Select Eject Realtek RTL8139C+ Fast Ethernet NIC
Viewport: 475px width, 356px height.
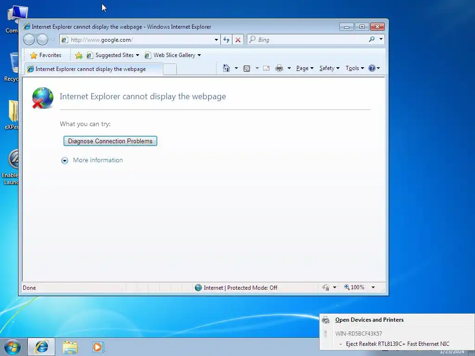[x=398, y=344]
